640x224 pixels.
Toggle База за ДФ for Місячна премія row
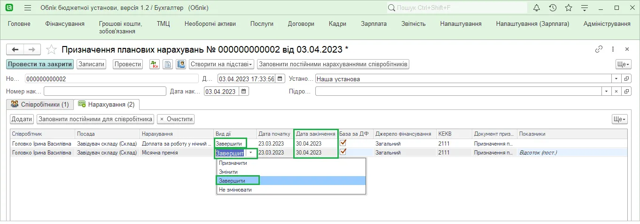point(343,152)
